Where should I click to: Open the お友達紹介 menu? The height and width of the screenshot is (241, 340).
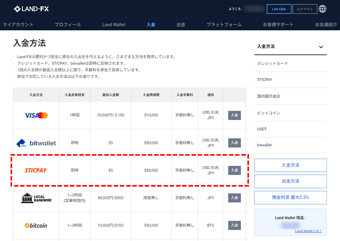point(326,25)
